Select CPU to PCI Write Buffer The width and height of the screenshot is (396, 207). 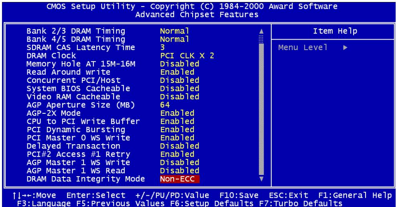coord(83,121)
